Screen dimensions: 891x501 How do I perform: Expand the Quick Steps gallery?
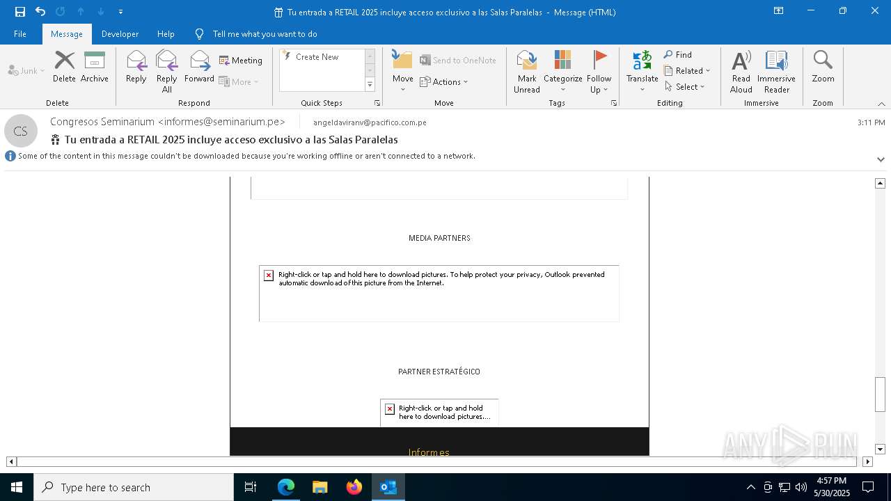pyautogui.click(x=370, y=85)
